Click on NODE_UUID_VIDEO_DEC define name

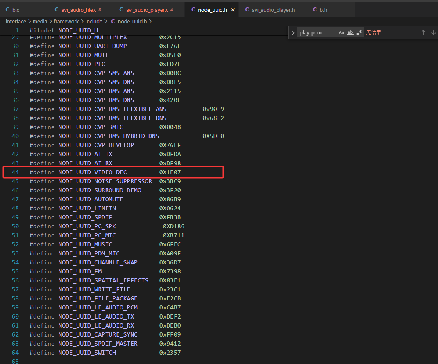93,172
